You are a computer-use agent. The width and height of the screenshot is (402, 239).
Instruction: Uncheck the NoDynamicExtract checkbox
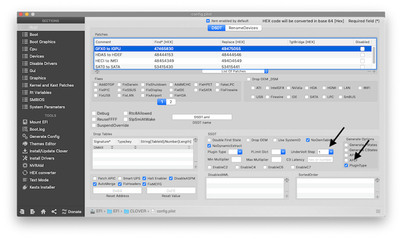209,146
